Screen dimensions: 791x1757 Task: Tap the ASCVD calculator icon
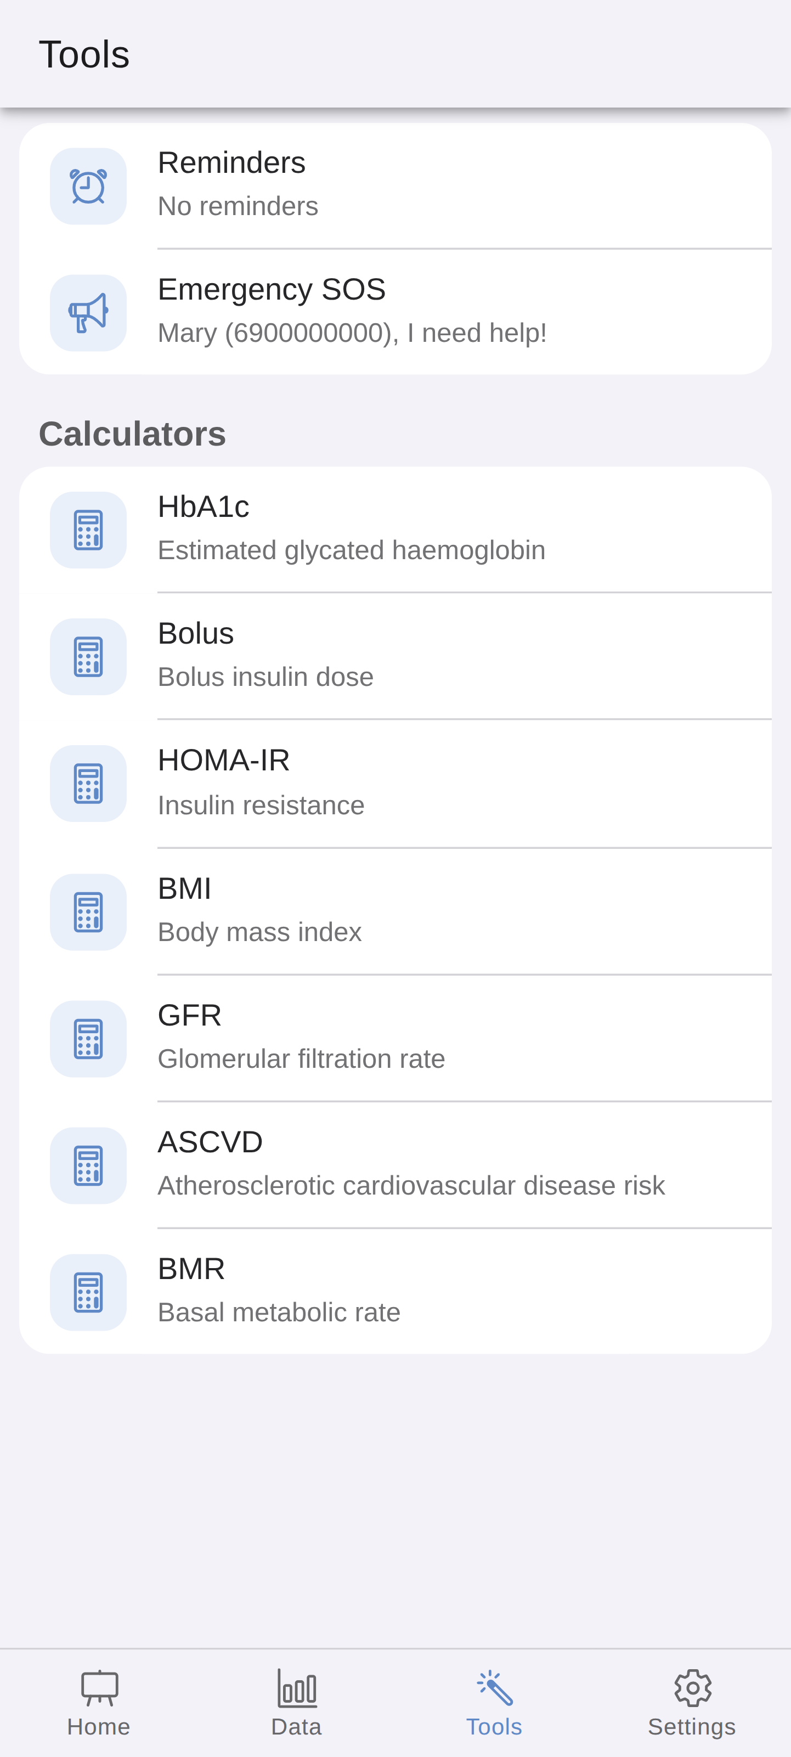point(88,1165)
